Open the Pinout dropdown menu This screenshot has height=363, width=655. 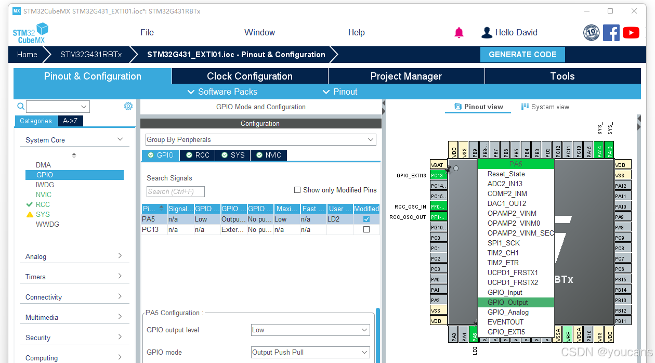click(340, 92)
